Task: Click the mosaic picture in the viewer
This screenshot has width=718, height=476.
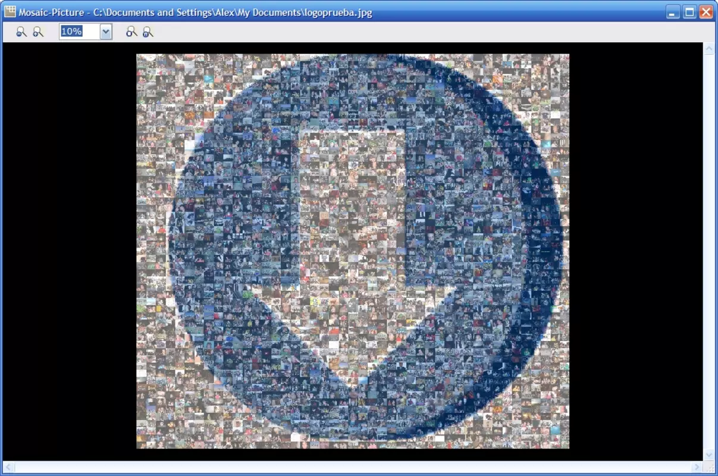Action: click(353, 251)
